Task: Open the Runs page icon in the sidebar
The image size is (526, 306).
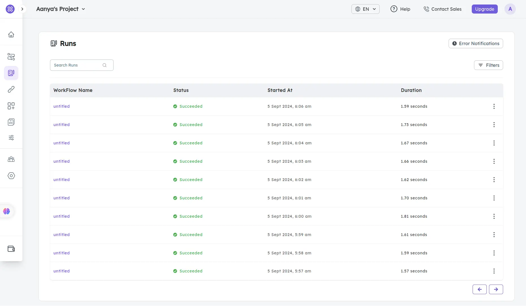Action: 11,73
